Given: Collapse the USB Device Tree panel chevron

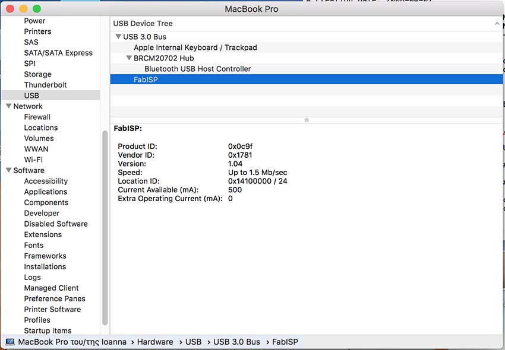Looking at the screenshot, I should [x=497, y=23].
